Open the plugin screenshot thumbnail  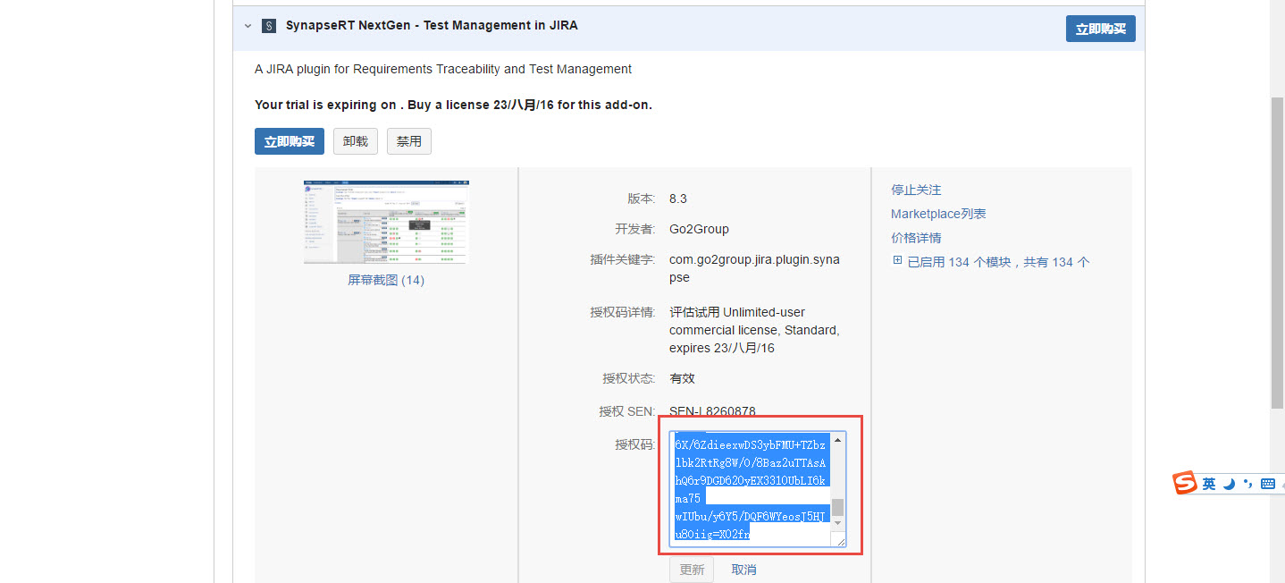pyautogui.click(x=386, y=222)
